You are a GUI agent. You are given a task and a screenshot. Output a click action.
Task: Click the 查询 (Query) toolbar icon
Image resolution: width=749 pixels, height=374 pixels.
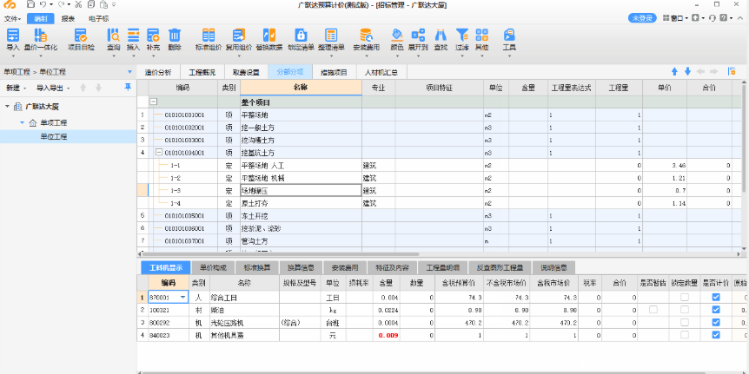point(114,38)
